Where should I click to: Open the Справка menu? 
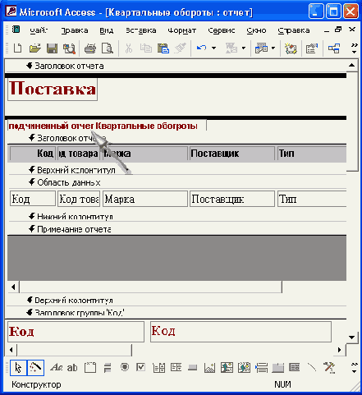point(294,30)
